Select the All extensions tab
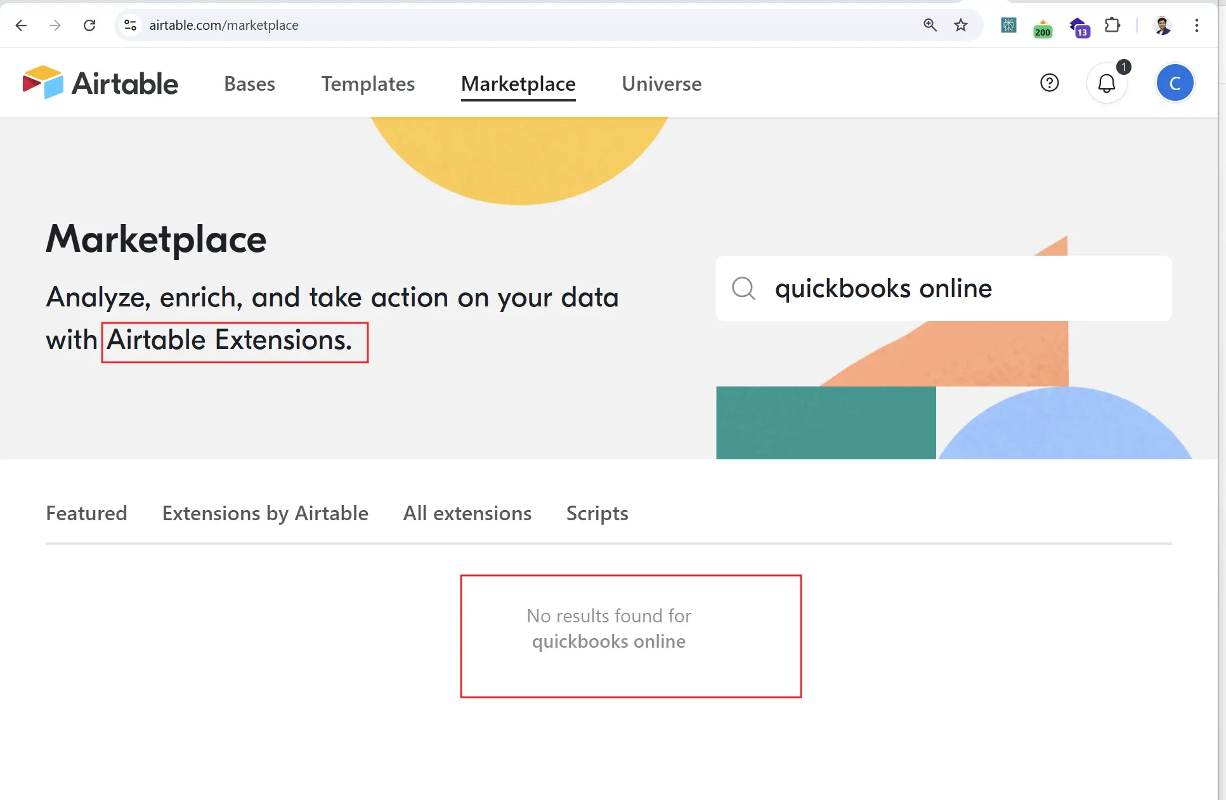This screenshot has height=800, width=1226. [467, 513]
